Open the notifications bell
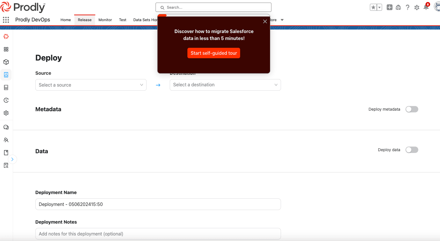Image resolution: width=440 pixels, height=241 pixels. pyautogui.click(x=426, y=7)
